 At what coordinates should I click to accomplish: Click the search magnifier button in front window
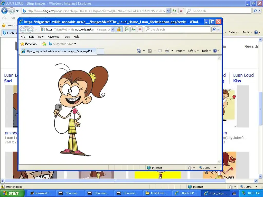coord(214,29)
